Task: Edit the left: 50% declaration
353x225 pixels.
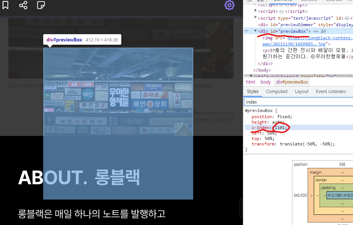Action: click(264, 133)
